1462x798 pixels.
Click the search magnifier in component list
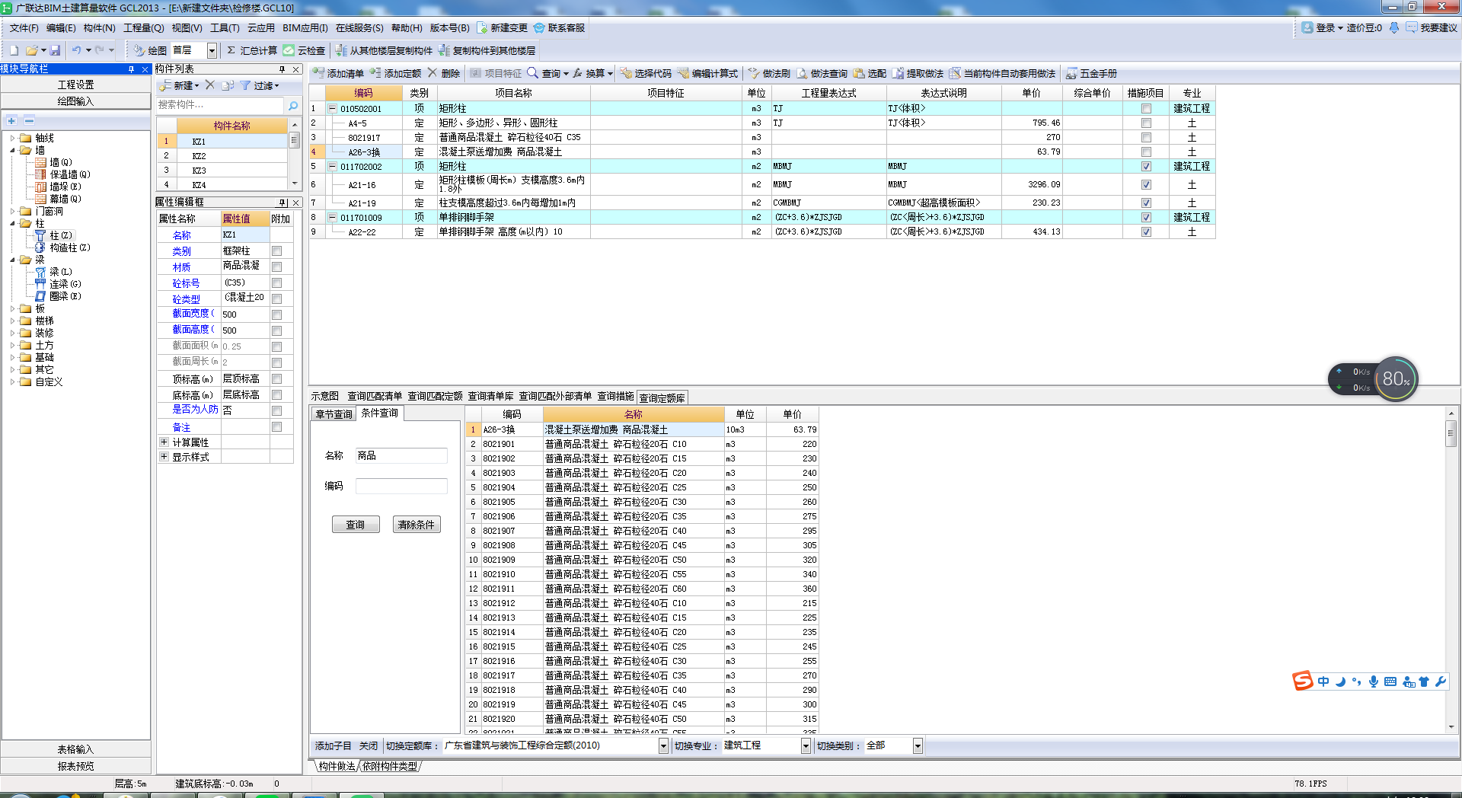tap(293, 105)
